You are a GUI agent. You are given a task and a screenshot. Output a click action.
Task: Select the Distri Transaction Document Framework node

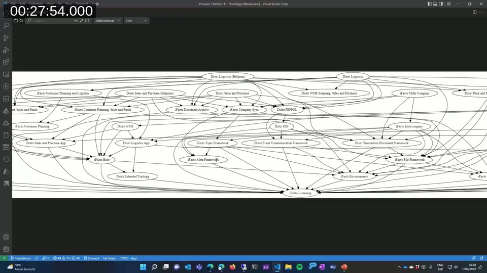[x=381, y=143]
